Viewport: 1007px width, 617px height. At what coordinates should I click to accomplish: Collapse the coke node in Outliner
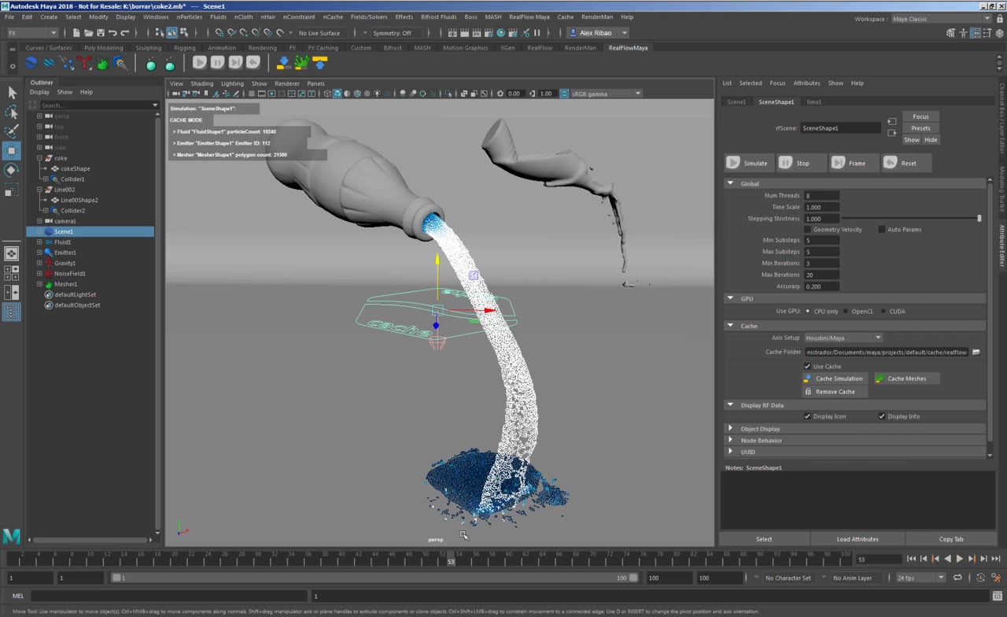39,158
